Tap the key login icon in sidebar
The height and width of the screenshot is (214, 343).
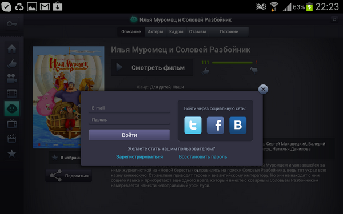[12, 23]
